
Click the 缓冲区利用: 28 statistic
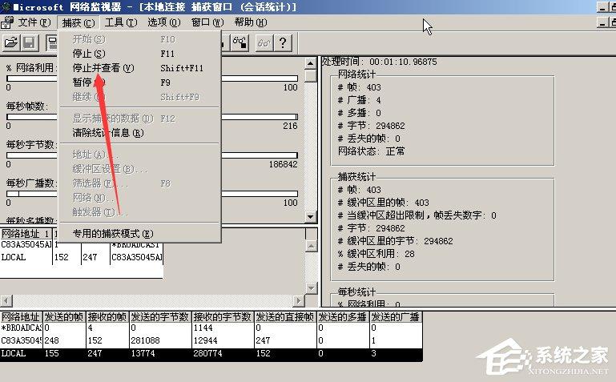pos(376,254)
